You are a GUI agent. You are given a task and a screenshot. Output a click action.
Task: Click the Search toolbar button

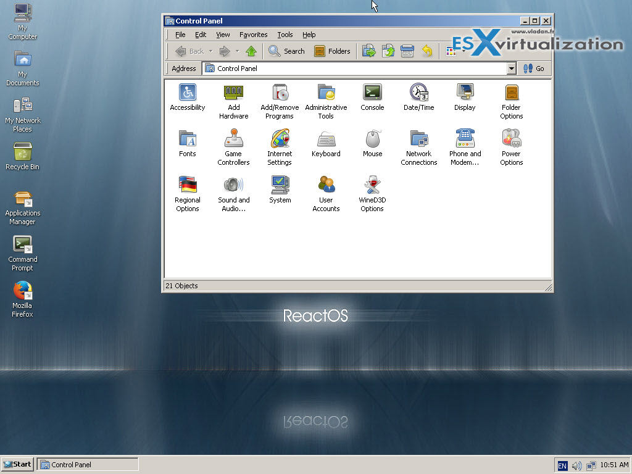(x=286, y=51)
